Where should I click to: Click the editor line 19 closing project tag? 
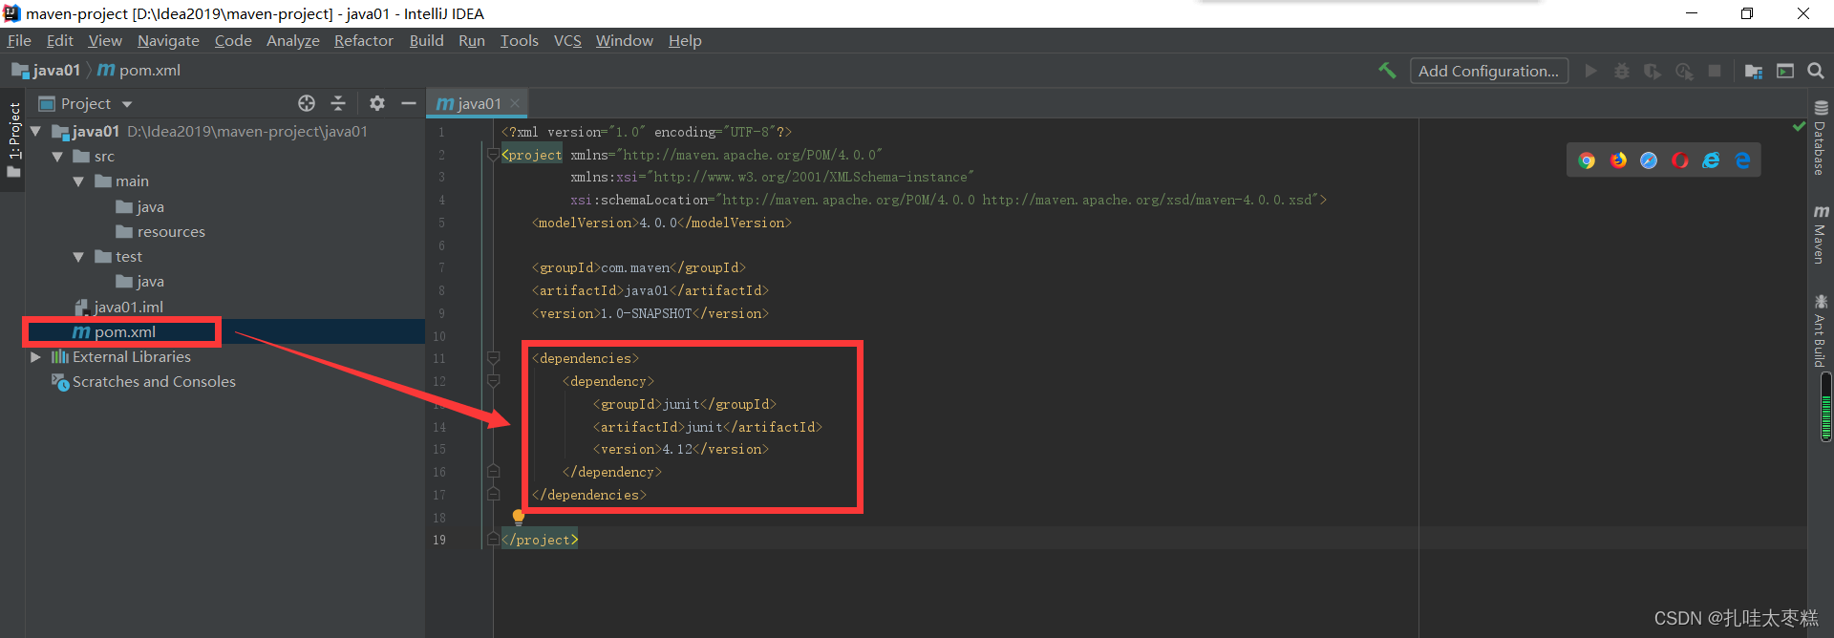pyautogui.click(x=541, y=540)
